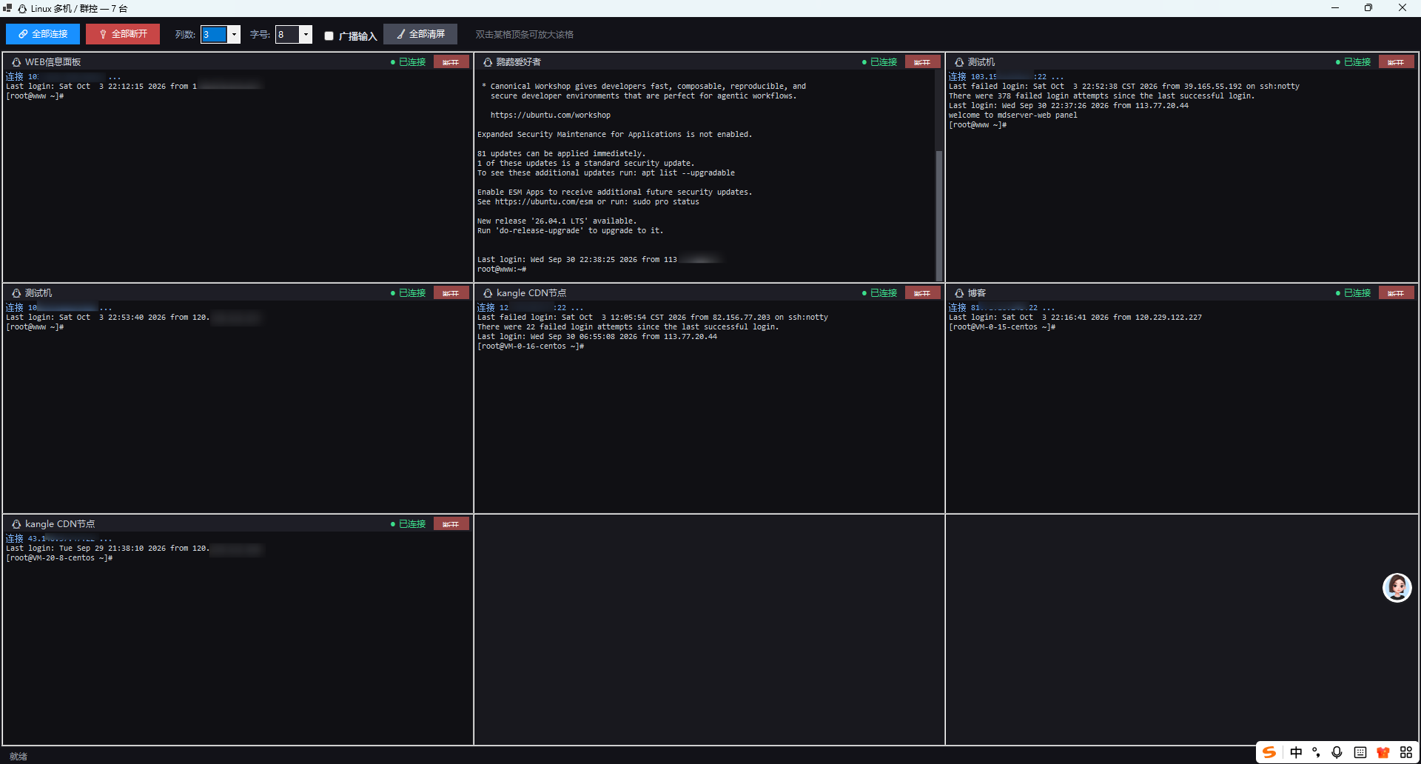This screenshot has height=764, width=1421.
Task: Select the 鹦鹉爱好者 panel title
Action: (519, 62)
